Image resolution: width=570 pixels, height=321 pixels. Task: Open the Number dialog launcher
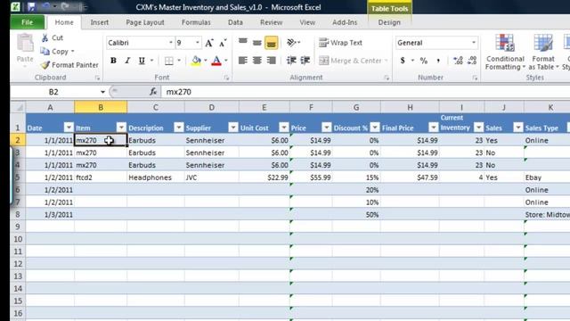coord(475,78)
